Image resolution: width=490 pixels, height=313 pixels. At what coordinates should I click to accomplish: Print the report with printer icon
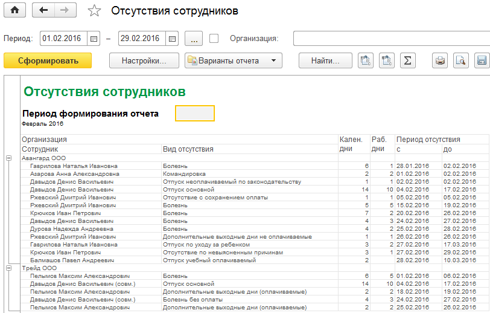tap(440, 60)
